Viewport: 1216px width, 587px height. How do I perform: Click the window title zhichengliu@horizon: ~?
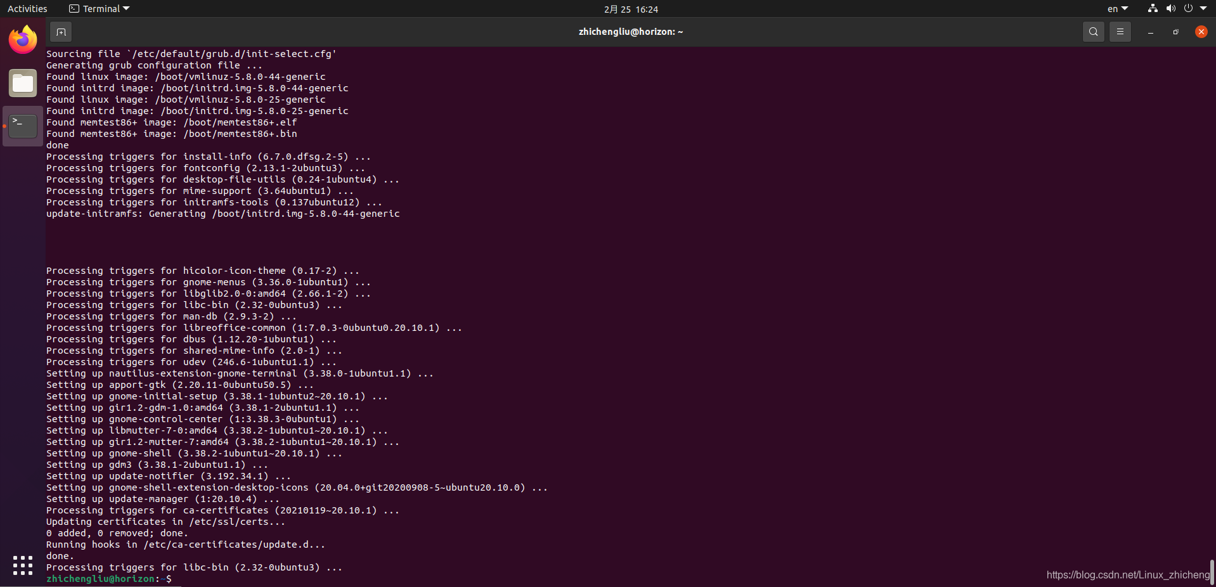coord(631,32)
